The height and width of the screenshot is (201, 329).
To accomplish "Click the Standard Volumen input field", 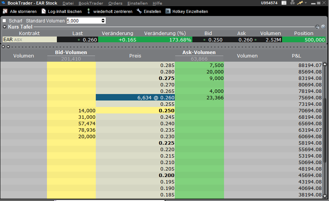I will (x=83, y=21).
